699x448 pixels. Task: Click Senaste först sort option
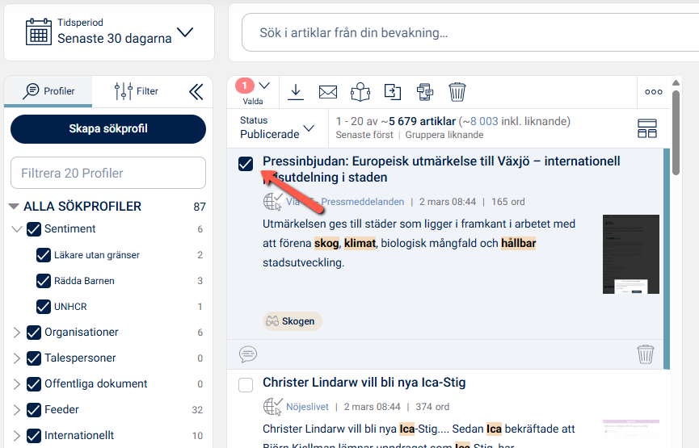[364, 135]
